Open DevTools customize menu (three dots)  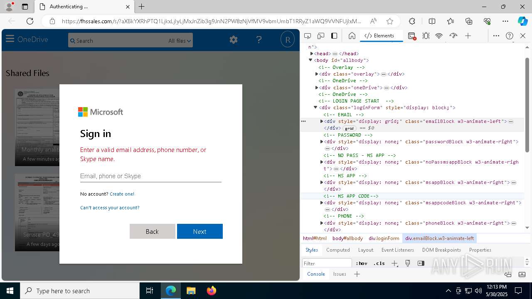pos(496,36)
